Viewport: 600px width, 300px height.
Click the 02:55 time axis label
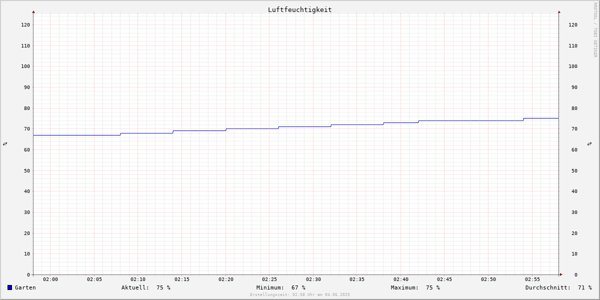pos(532,279)
